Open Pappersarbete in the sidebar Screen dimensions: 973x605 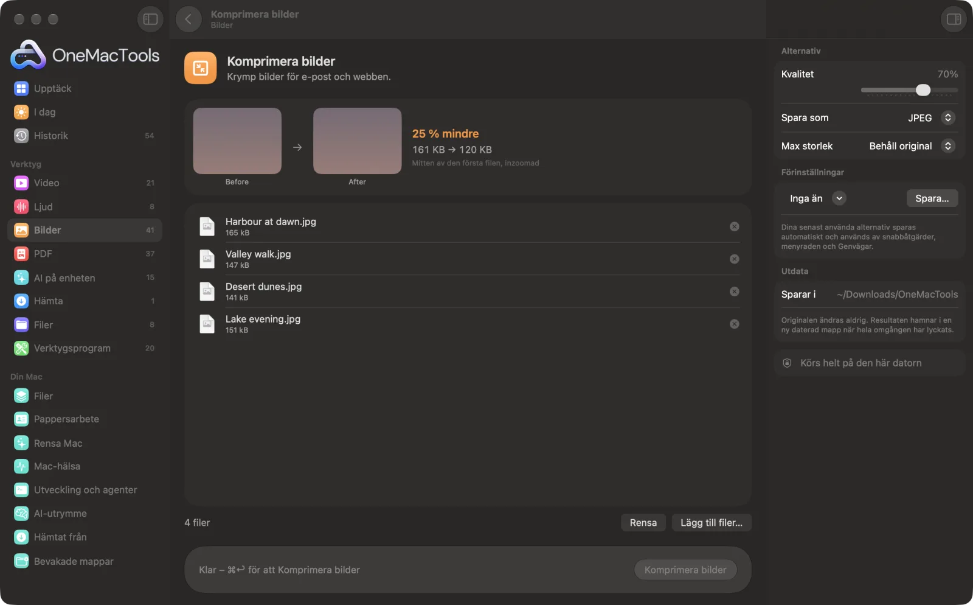coord(85,419)
